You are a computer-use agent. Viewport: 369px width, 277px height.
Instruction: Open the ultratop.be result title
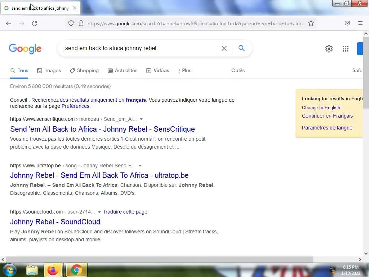click(99, 175)
